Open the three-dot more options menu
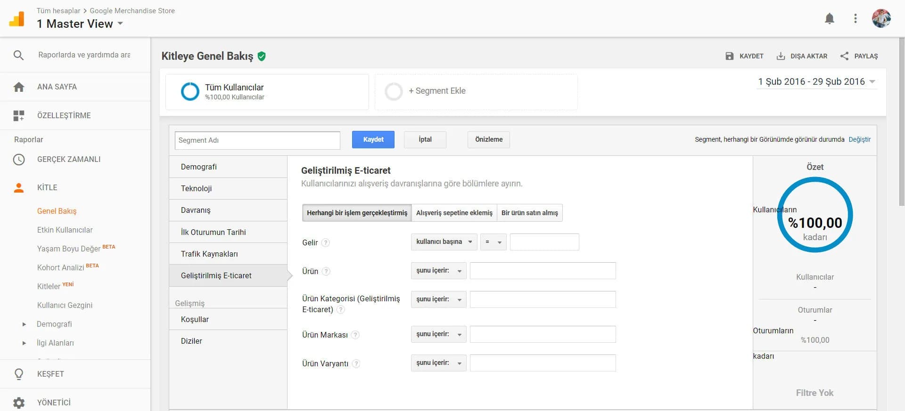The width and height of the screenshot is (905, 411). pyautogui.click(x=856, y=18)
